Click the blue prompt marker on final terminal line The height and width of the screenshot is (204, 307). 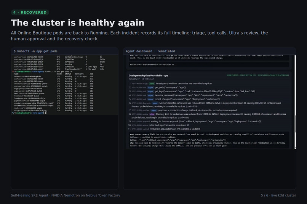tap(13, 113)
